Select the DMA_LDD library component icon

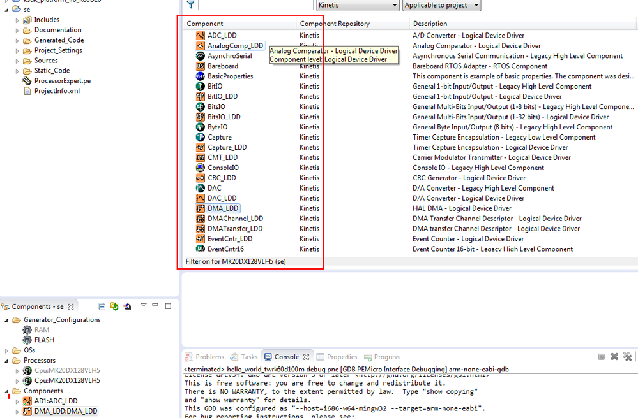(x=200, y=208)
